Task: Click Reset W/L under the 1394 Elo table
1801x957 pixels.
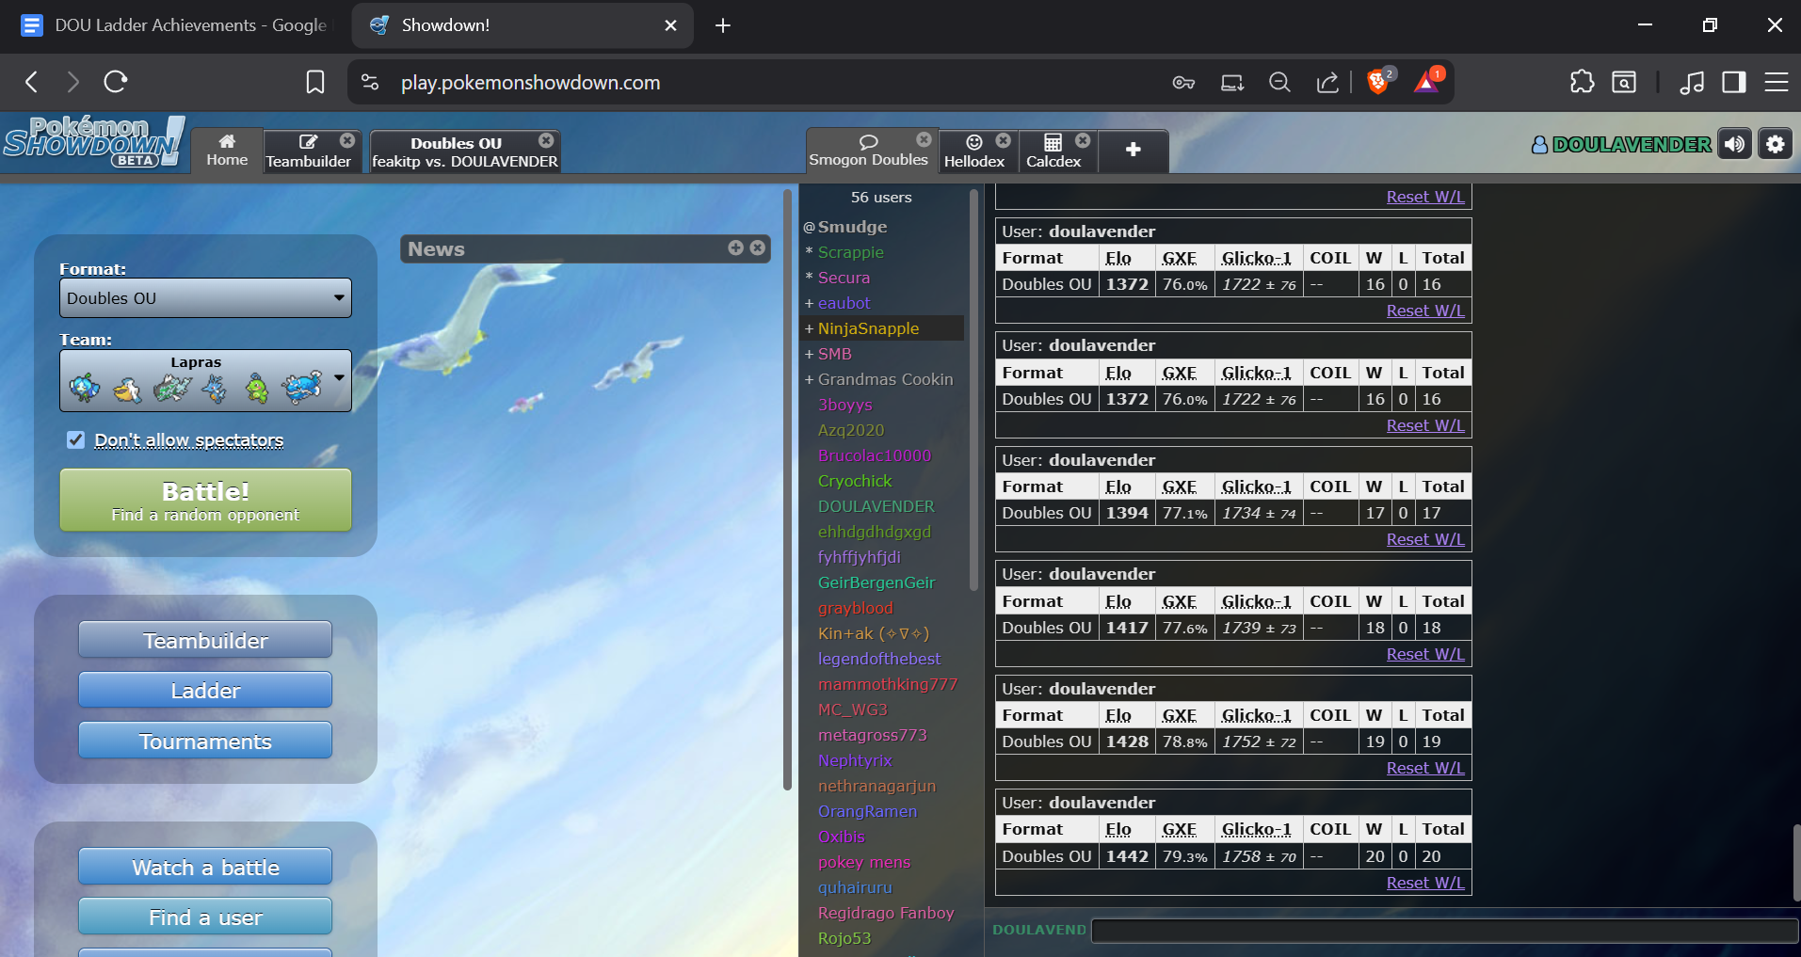Action: click(1425, 539)
